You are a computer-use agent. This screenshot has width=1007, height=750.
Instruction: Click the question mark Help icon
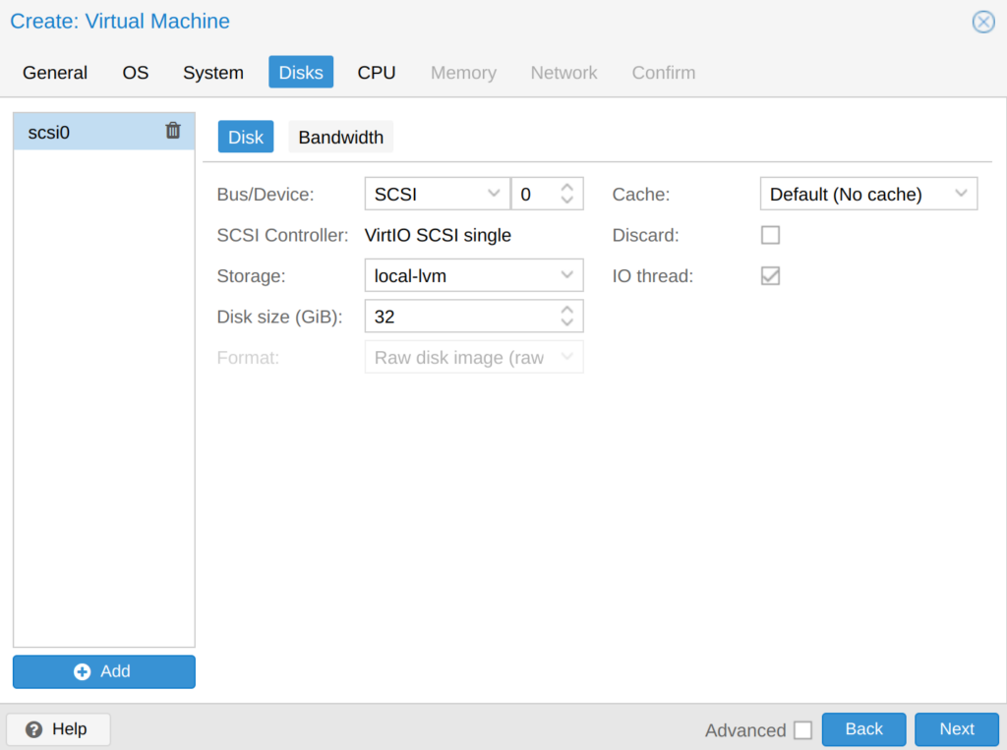(x=32, y=729)
